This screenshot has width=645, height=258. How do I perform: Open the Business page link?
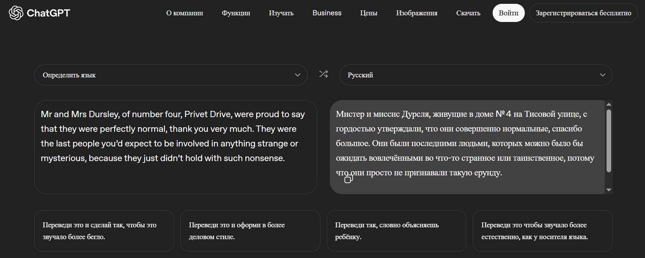[x=327, y=13]
